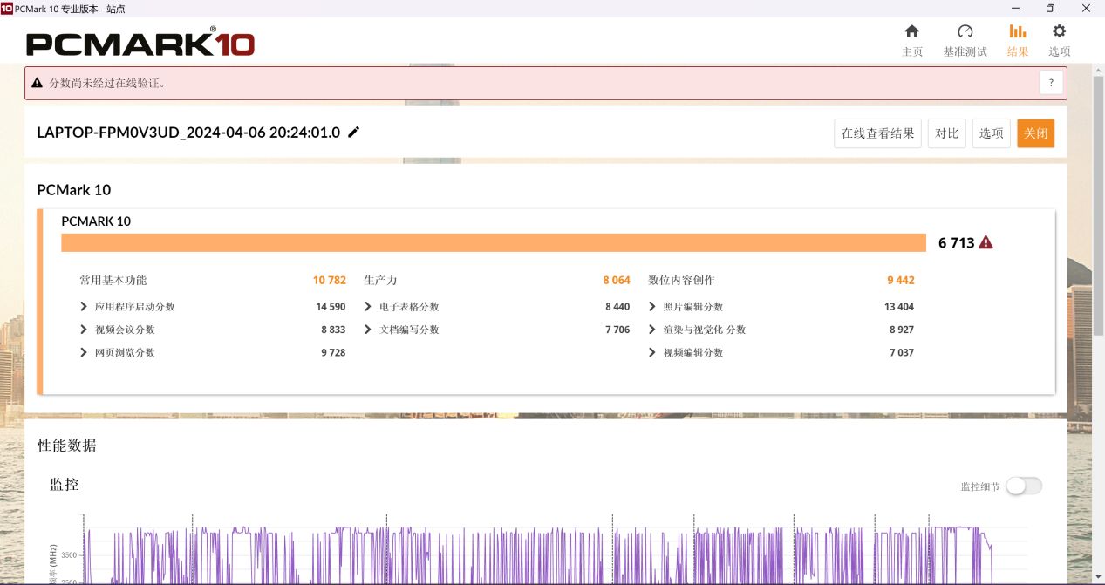Screen dimensions: 1105x585
Task: Click the 8 927 rendering score value
Action: [902, 330]
